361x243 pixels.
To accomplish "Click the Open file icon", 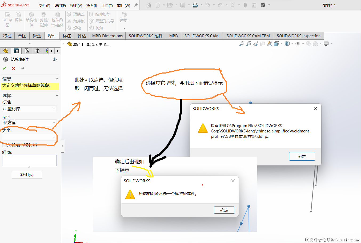I will click(x=170, y=5).
